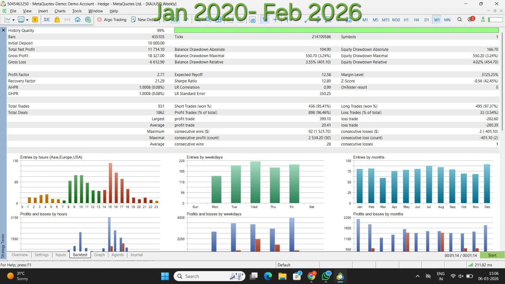Screen dimensions: 505x284
Task: Click the toolbar progress bar indicator
Action: coord(495,20)
